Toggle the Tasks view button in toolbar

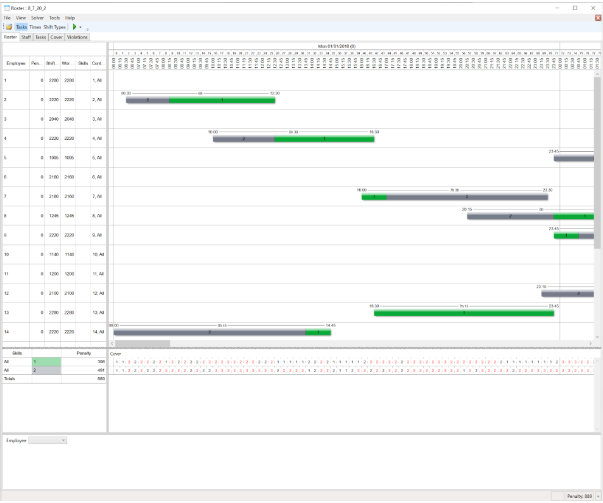point(22,27)
